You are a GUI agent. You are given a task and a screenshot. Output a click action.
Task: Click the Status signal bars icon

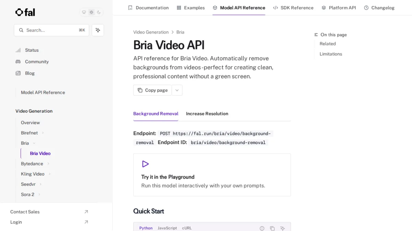pyautogui.click(x=18, y=50)
